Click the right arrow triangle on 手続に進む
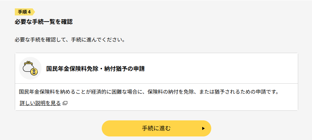Screen dimensions: 312x140 [203, 128]
